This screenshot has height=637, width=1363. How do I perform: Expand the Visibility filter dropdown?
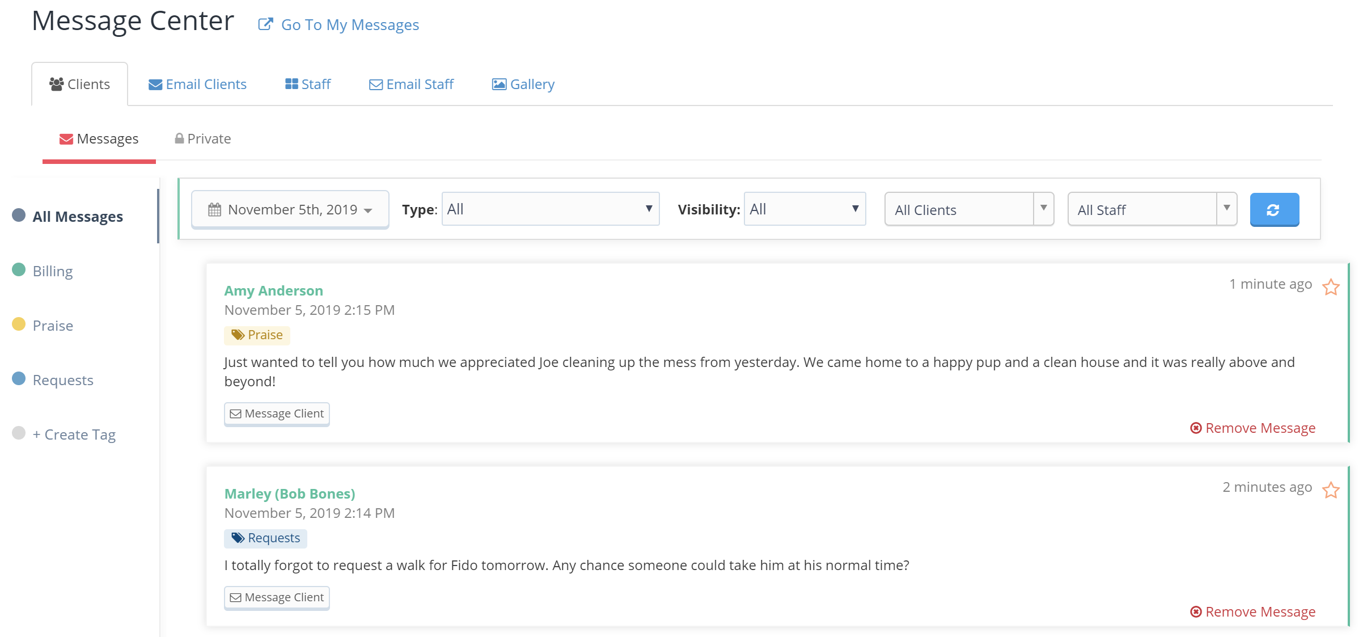click(x=803, y=208)
